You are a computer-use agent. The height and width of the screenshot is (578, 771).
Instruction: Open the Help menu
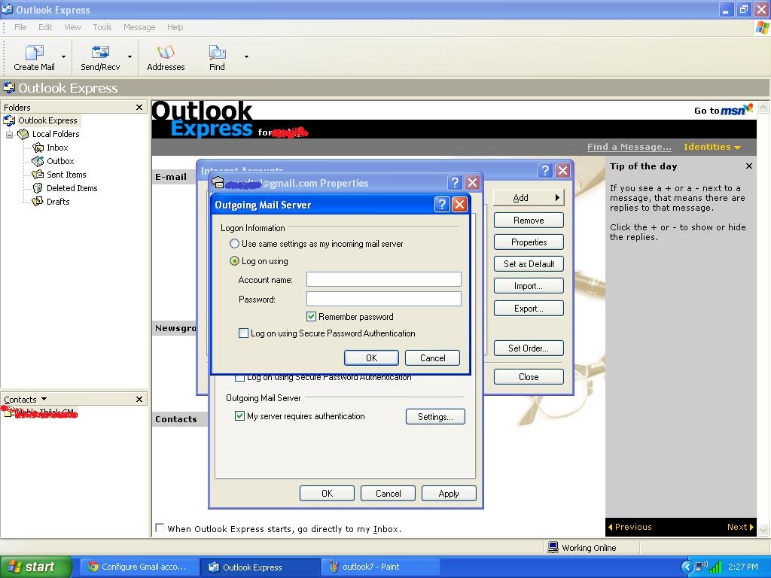[x=175, y=27]
